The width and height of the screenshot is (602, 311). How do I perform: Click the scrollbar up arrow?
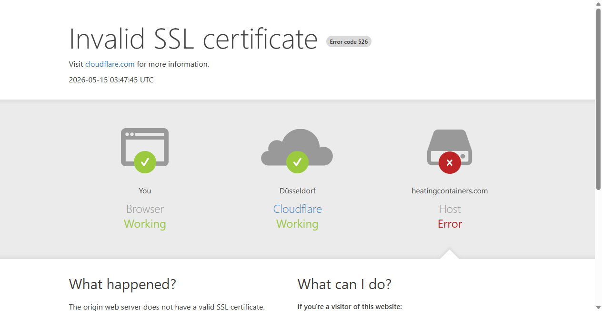click(x=598, y=4)
